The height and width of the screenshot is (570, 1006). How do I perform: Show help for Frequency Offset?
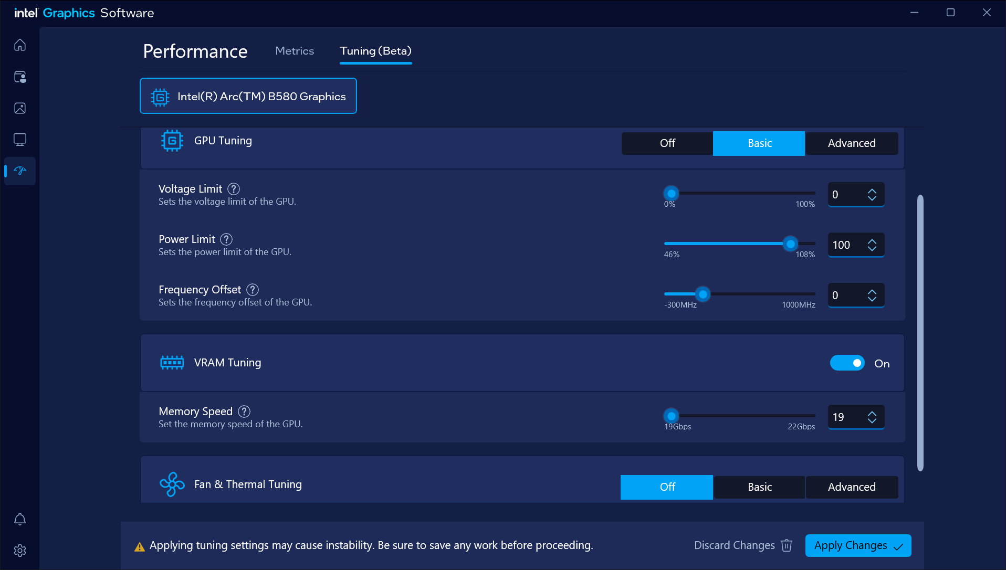pyautogui.click(x=253, y=290)
